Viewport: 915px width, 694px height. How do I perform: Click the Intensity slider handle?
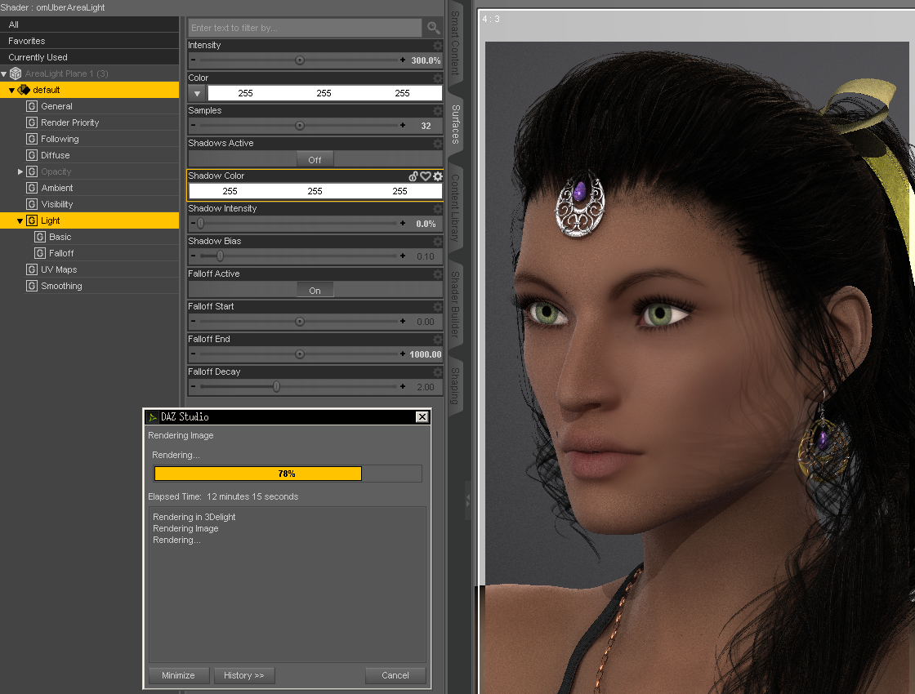coord(299,60)
